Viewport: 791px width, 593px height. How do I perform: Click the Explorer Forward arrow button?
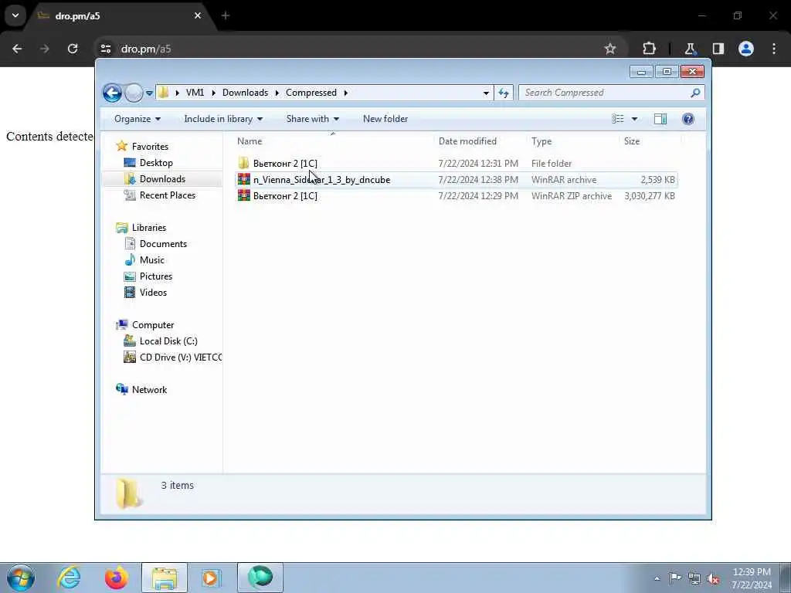coord(134,93)
